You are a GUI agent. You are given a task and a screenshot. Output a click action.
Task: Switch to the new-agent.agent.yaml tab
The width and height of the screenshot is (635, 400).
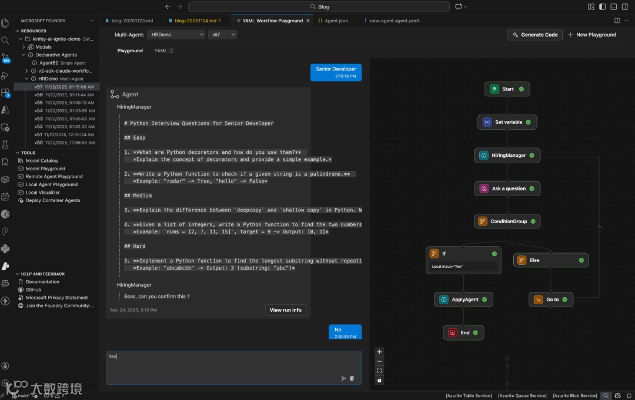click(394, 21)
